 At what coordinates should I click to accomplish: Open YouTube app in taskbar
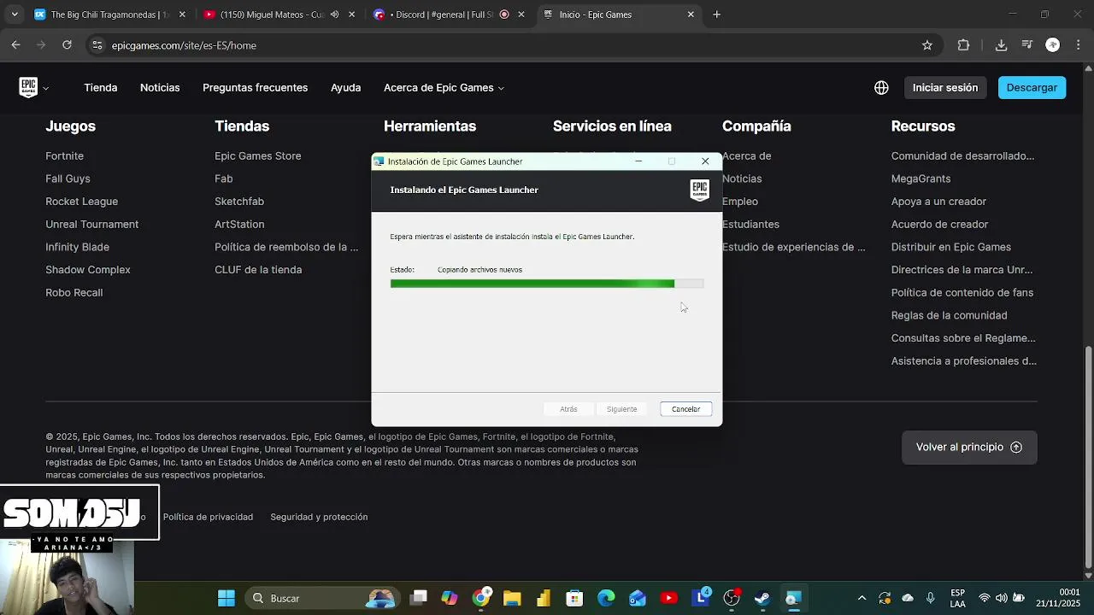(x=668, y=598)
